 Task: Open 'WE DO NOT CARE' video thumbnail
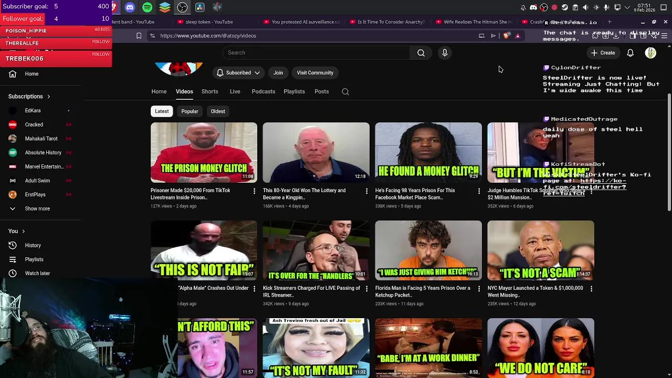pos(541,348)
